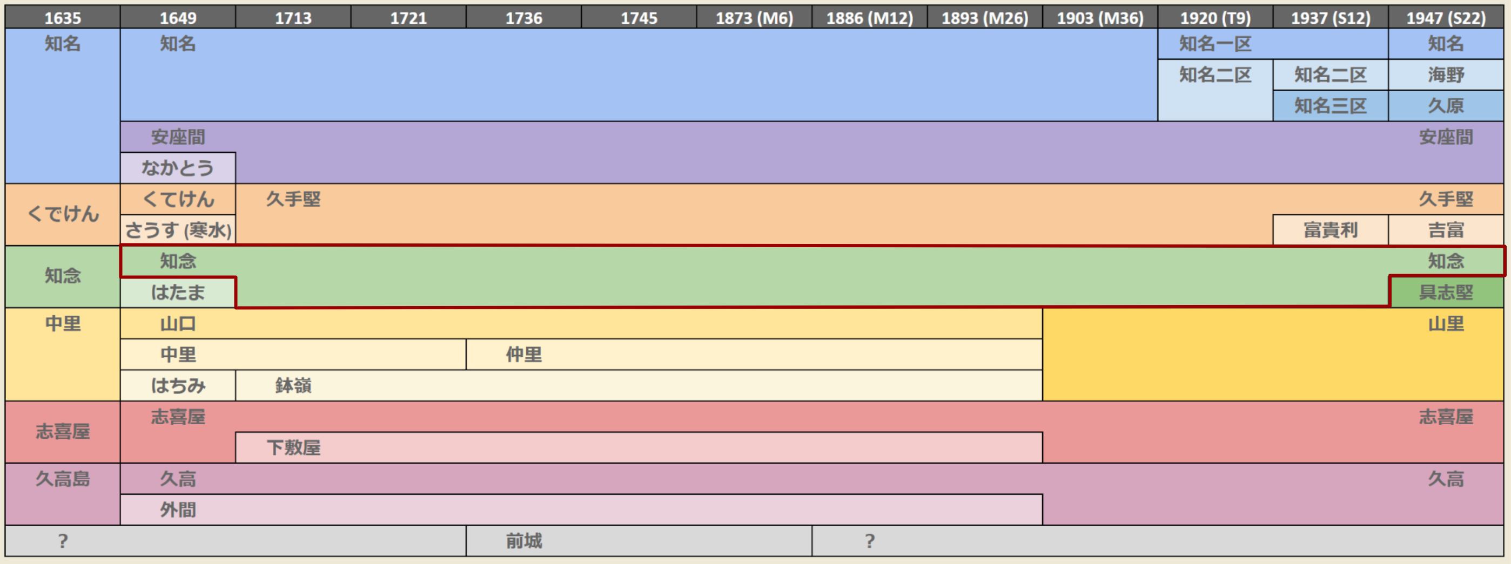
Task: Select the 吉富 cell
Action: pyautogui.click(x=1446, y=230)
